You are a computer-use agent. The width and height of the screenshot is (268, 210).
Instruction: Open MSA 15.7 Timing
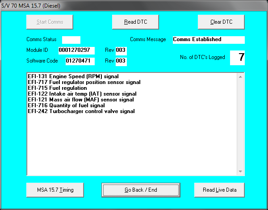55,190
